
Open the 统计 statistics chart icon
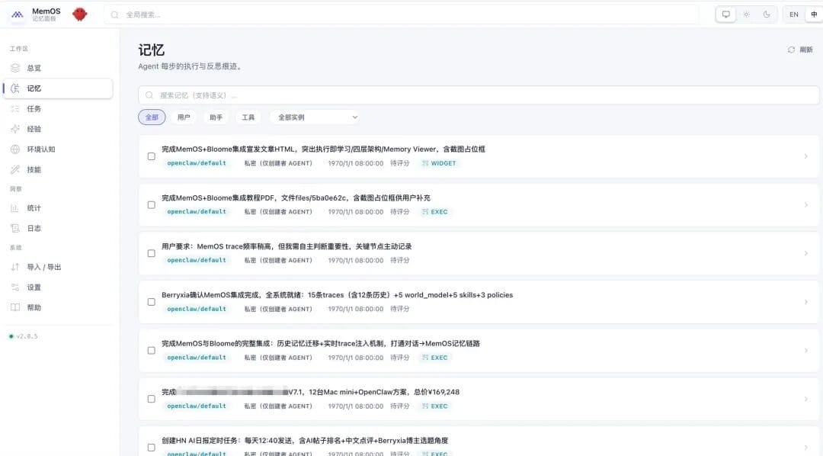[x=15, y=208]
